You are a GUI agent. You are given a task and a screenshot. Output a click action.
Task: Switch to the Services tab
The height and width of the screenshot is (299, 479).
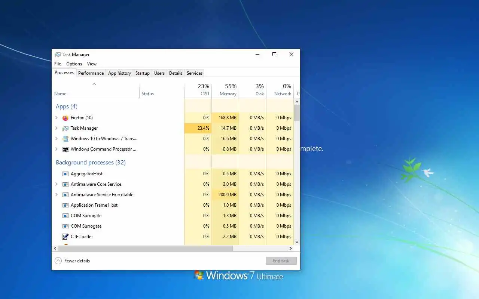195,73
